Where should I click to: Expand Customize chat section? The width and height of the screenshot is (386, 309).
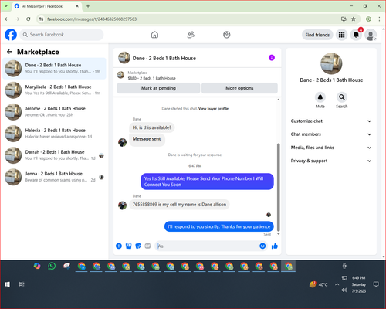click(x=331, y=121)
